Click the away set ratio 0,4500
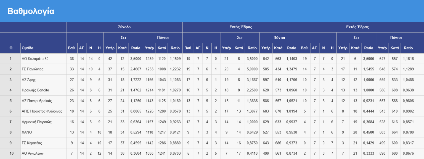The height and width of the screenshot is (159, 424). click(x=369, y=132)
